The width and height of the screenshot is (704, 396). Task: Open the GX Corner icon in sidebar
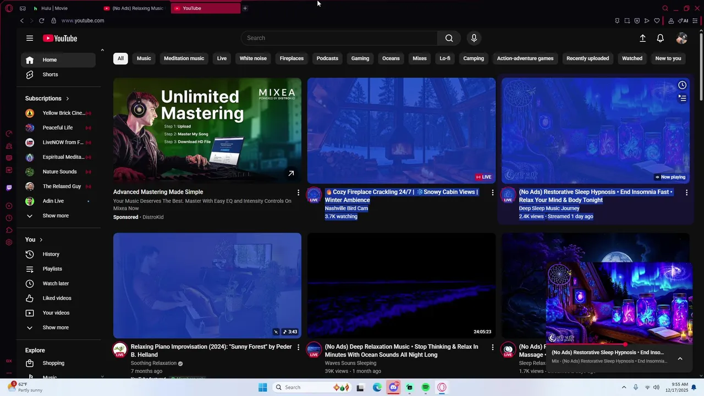[x=9, y=361]
